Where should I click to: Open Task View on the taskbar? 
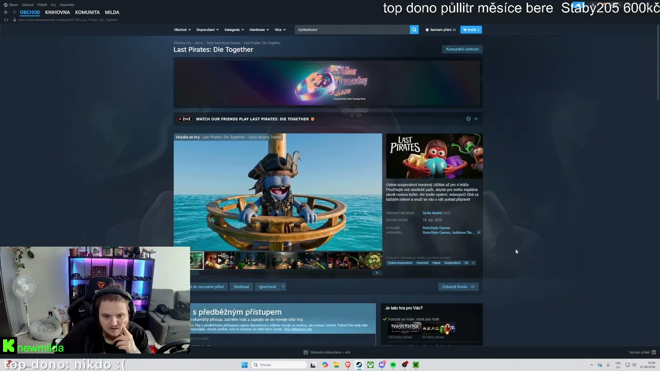[x=313, y=365]
